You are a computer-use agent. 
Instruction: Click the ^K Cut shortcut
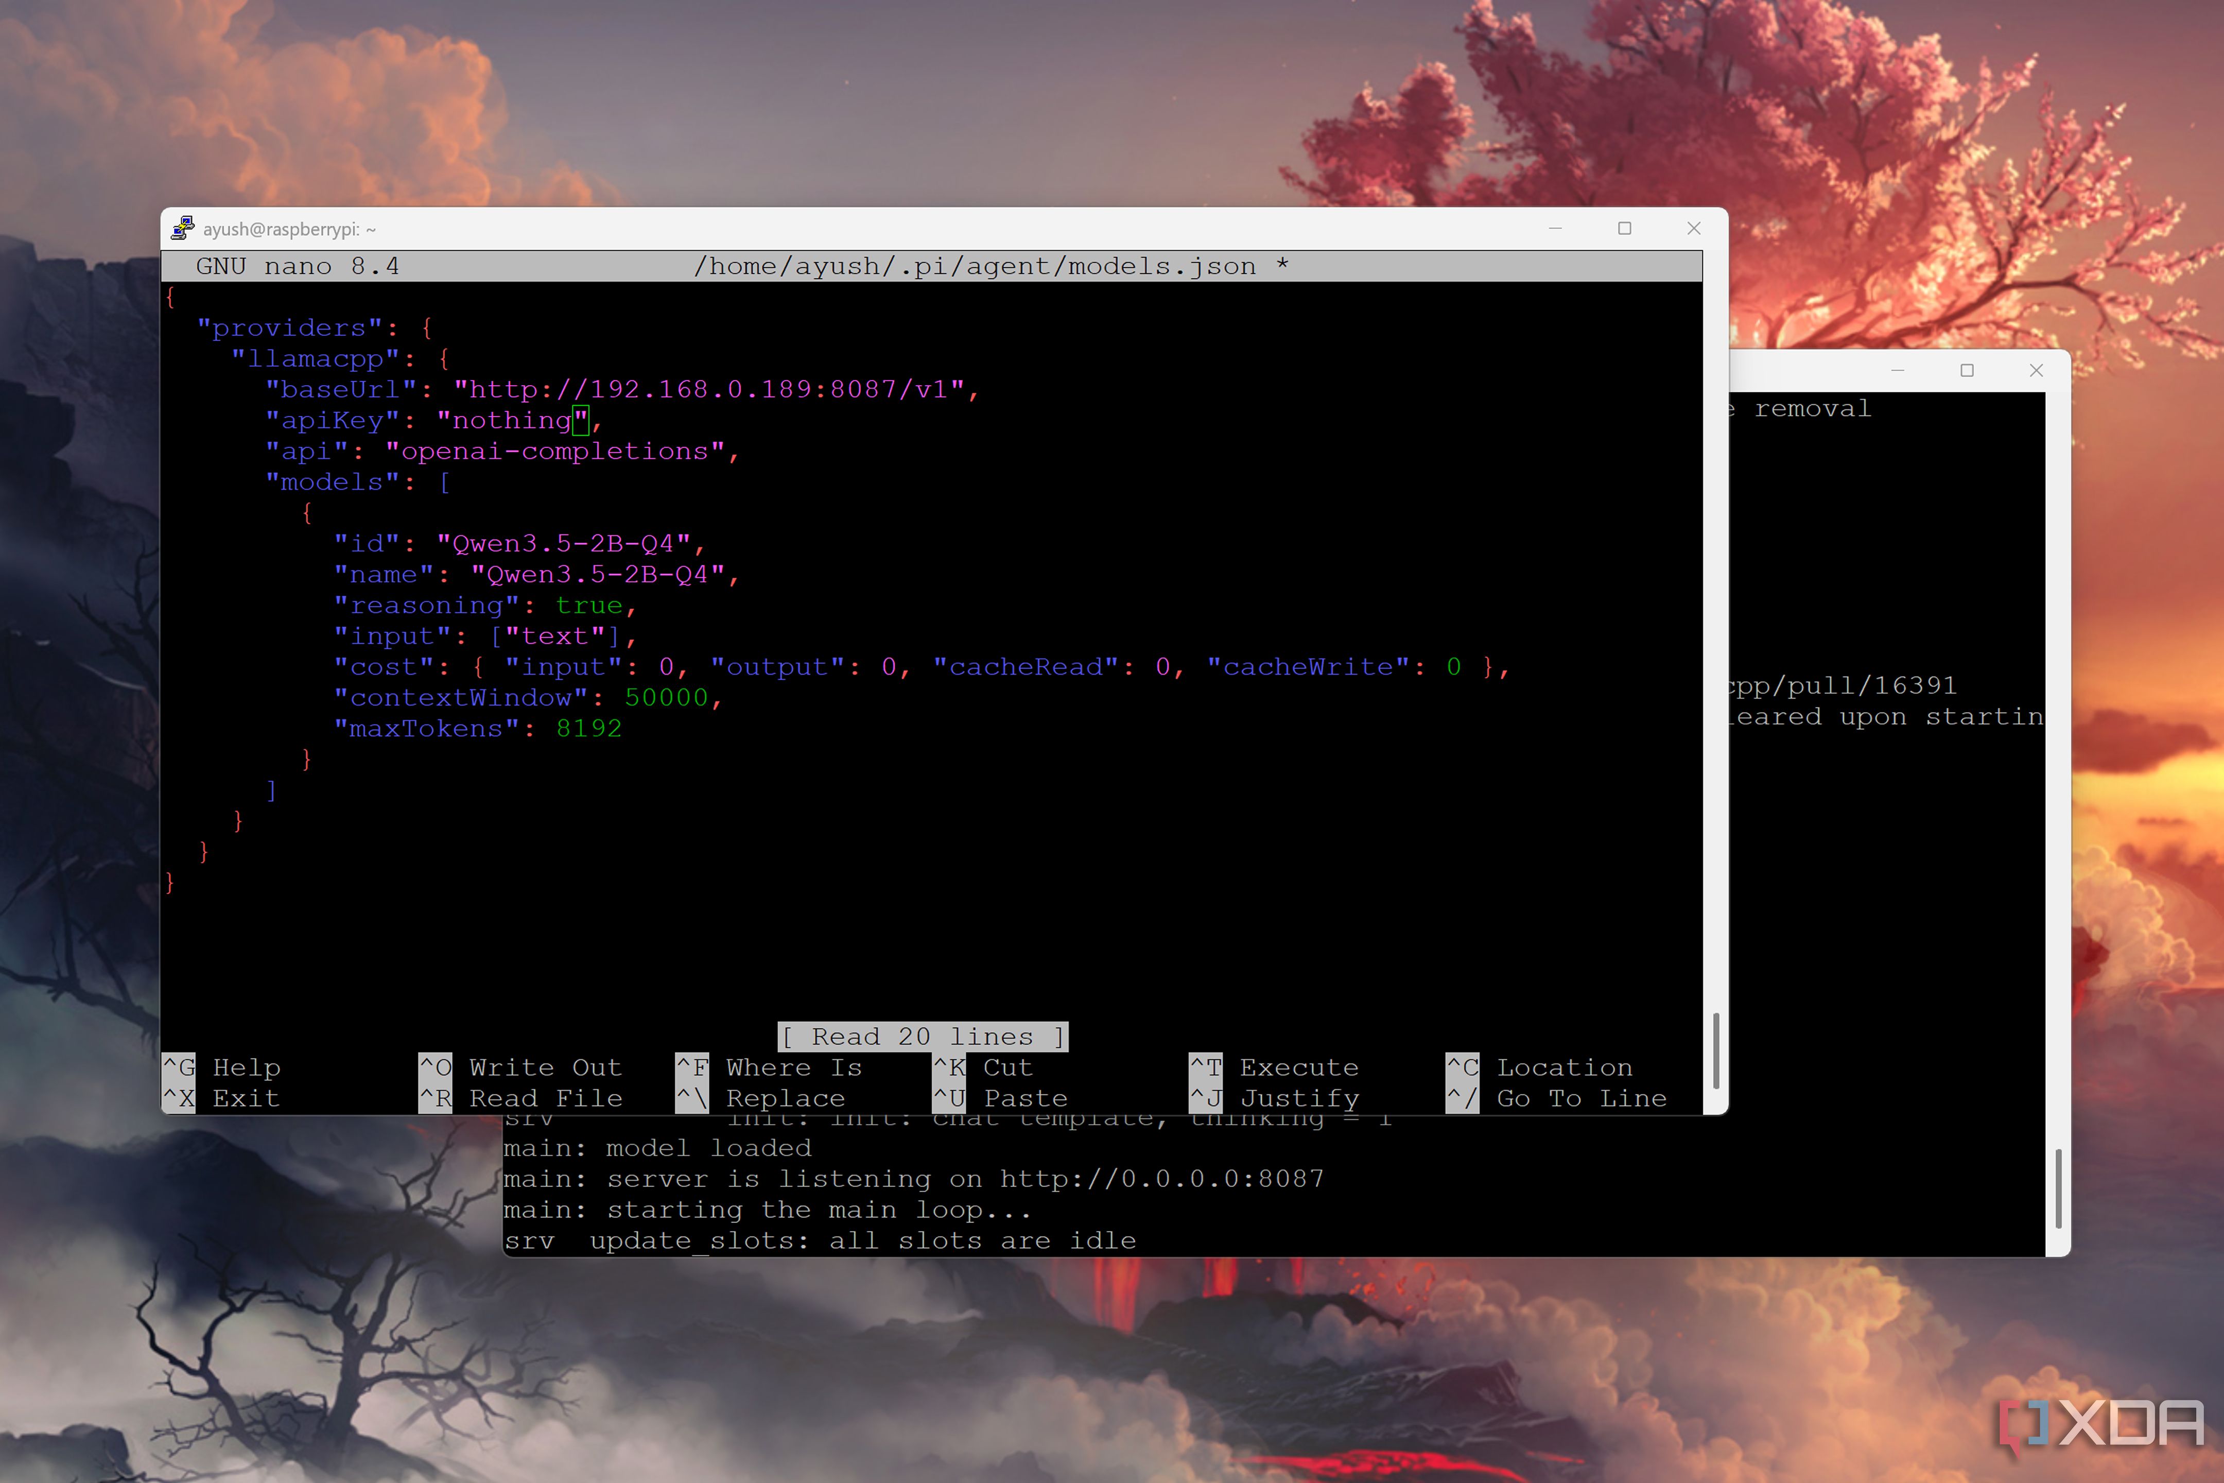[x=983, y=1068]
